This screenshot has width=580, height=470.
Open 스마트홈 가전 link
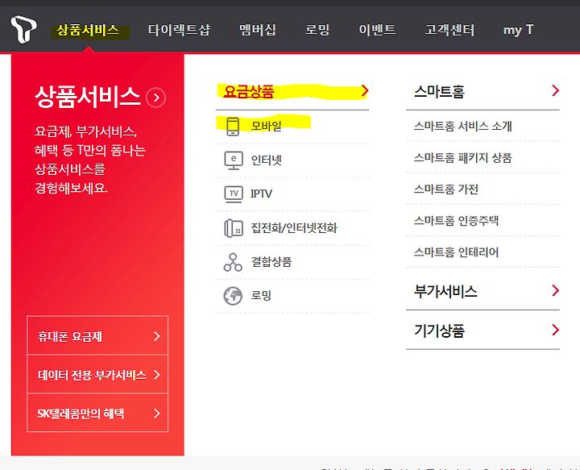[x=446, y=189]
